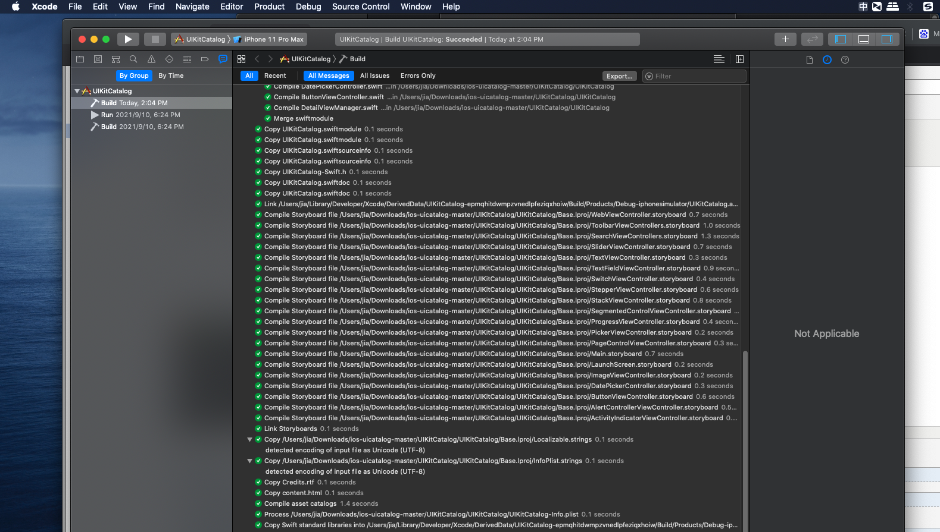Show All Messages in the log
Viewport: 940px width, 532px height.
(329, 75)
